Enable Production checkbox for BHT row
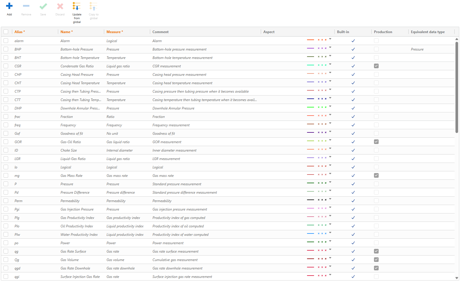Screen dimensions: 461x284 click(376, 58)
